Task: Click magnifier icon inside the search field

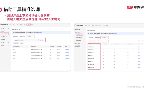Action: tap(19, 40)
